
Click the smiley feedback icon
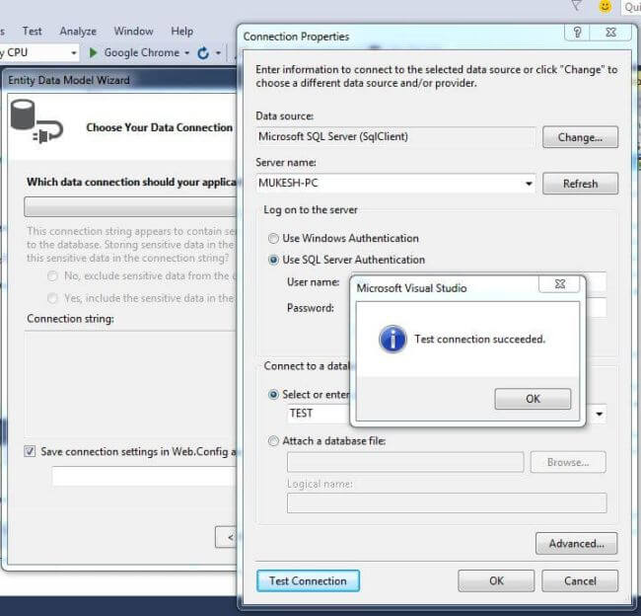(x=605, y=7)
